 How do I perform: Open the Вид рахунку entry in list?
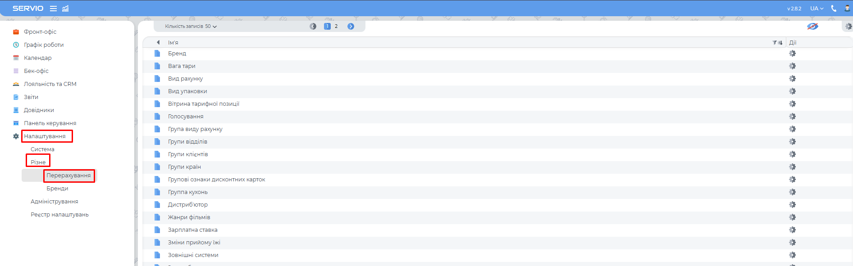pyautogui.click(x=185, y=79)
